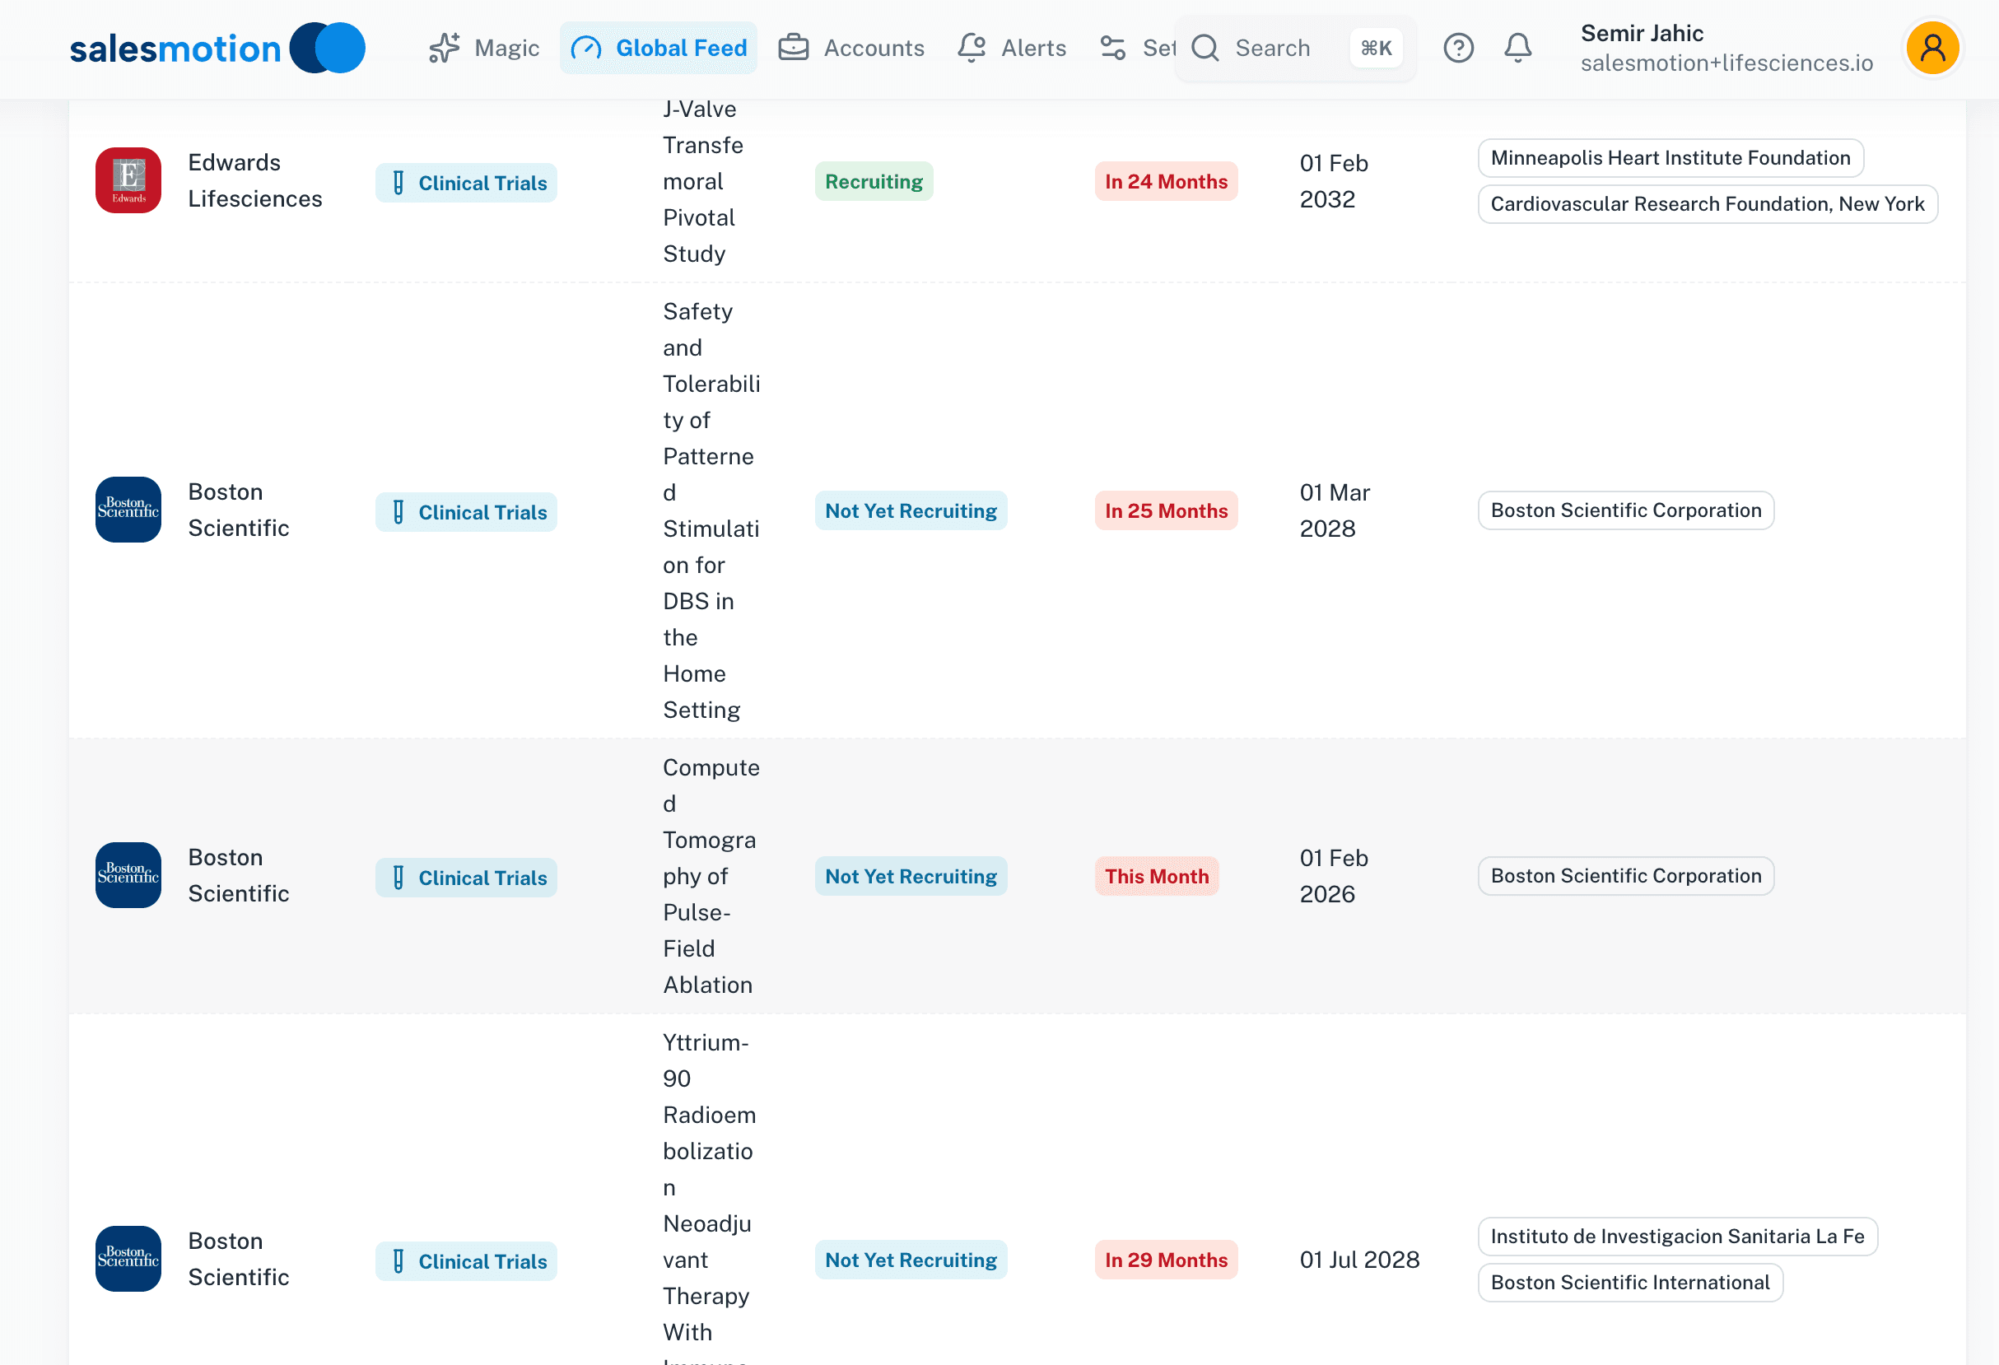Click test tube icon in This Month row
This screenshot has height=1365, width=1999.
[x=398, y=878]
